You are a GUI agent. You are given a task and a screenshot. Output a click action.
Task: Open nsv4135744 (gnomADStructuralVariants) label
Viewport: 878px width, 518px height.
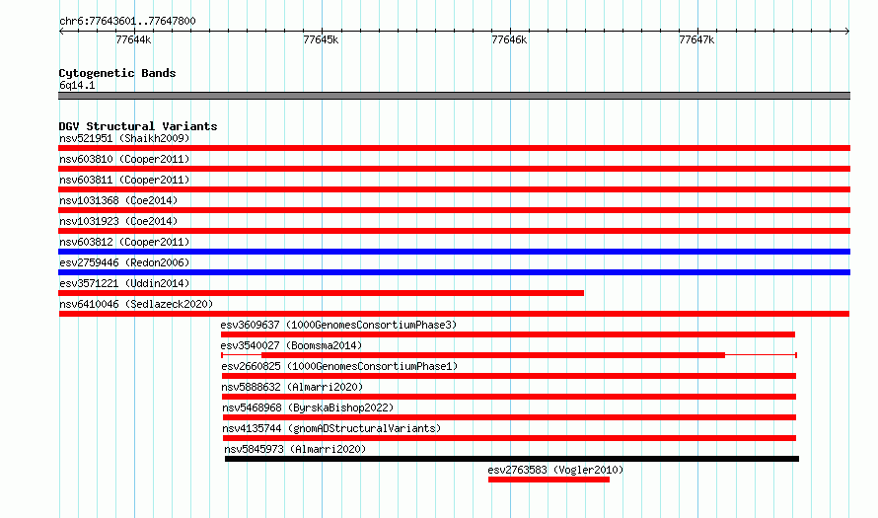pos(331,428)
